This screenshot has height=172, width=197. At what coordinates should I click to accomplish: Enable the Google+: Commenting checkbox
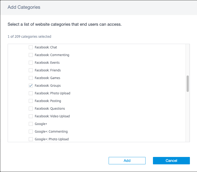click(31, 132)
